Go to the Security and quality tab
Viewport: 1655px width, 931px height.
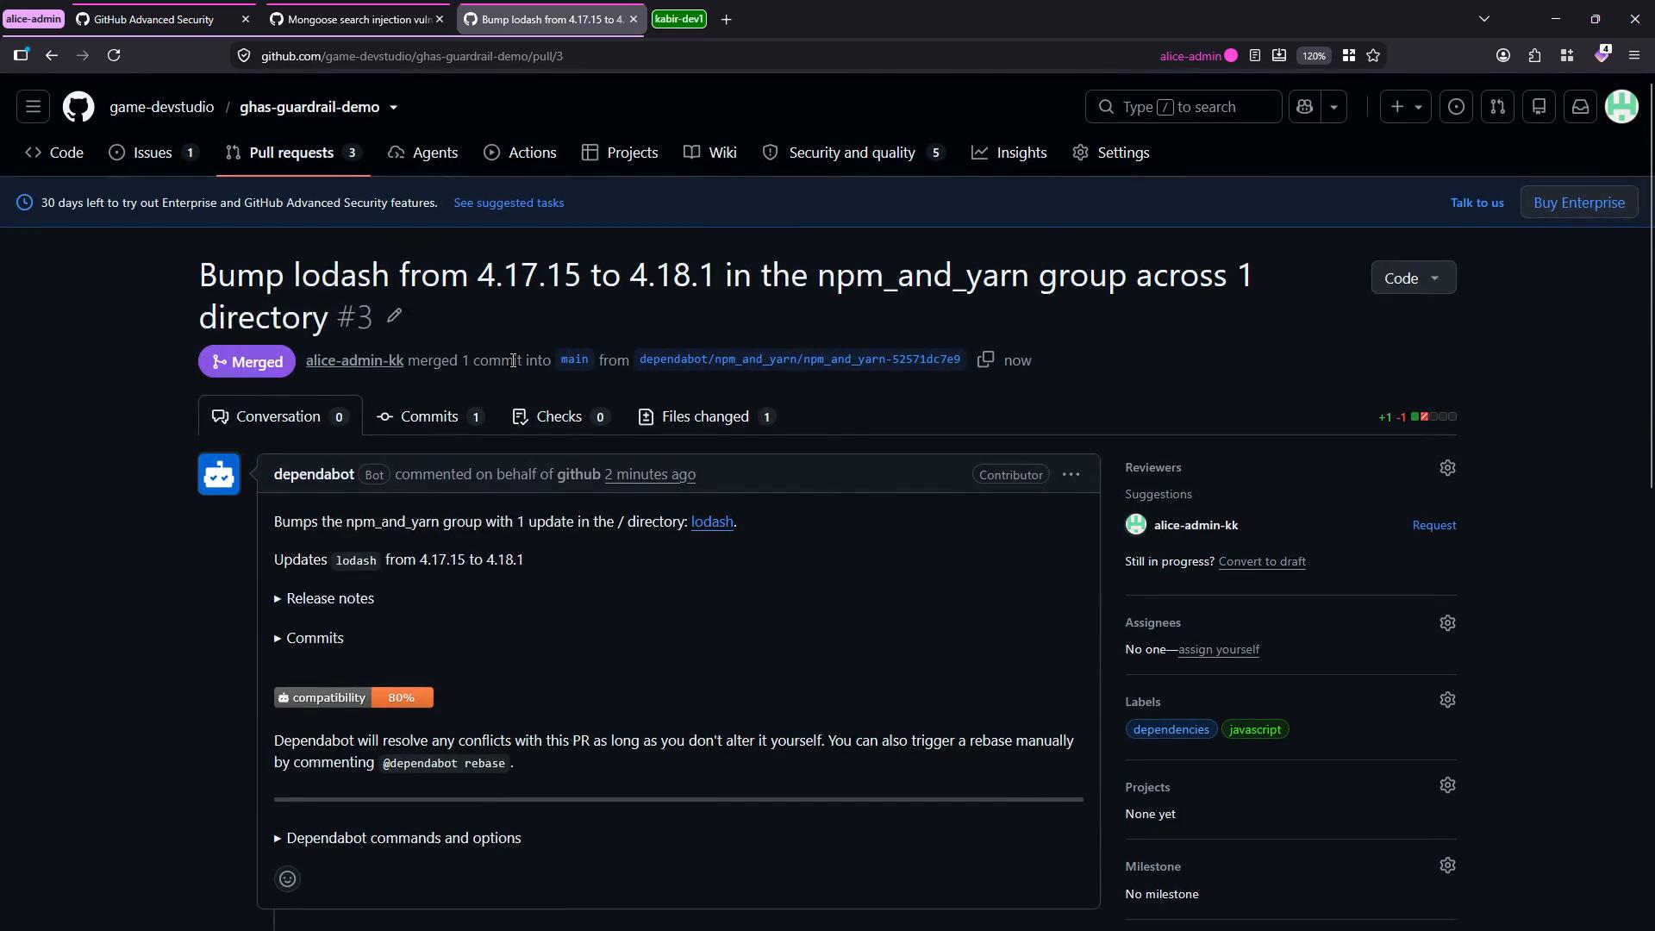tap(853, 153)
